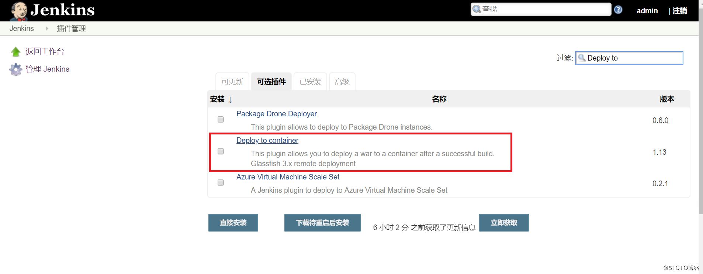
Task: Open the Package Drone Deployer link
Action: coord(277,114)
